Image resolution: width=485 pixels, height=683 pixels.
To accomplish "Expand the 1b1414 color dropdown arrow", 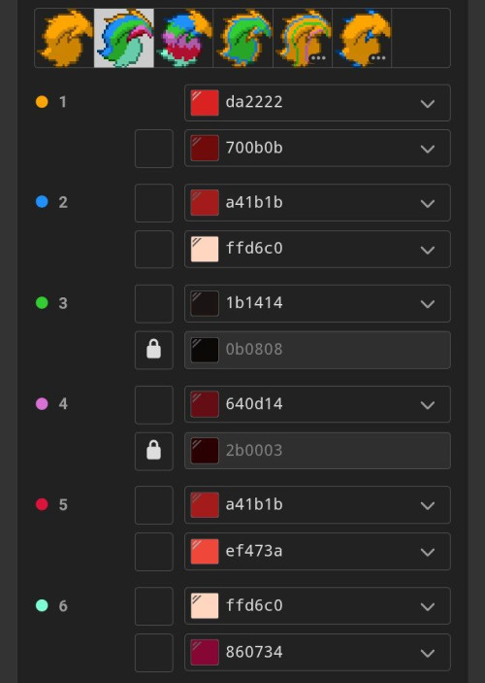I will pyautogui.click(x=428, y=304).
